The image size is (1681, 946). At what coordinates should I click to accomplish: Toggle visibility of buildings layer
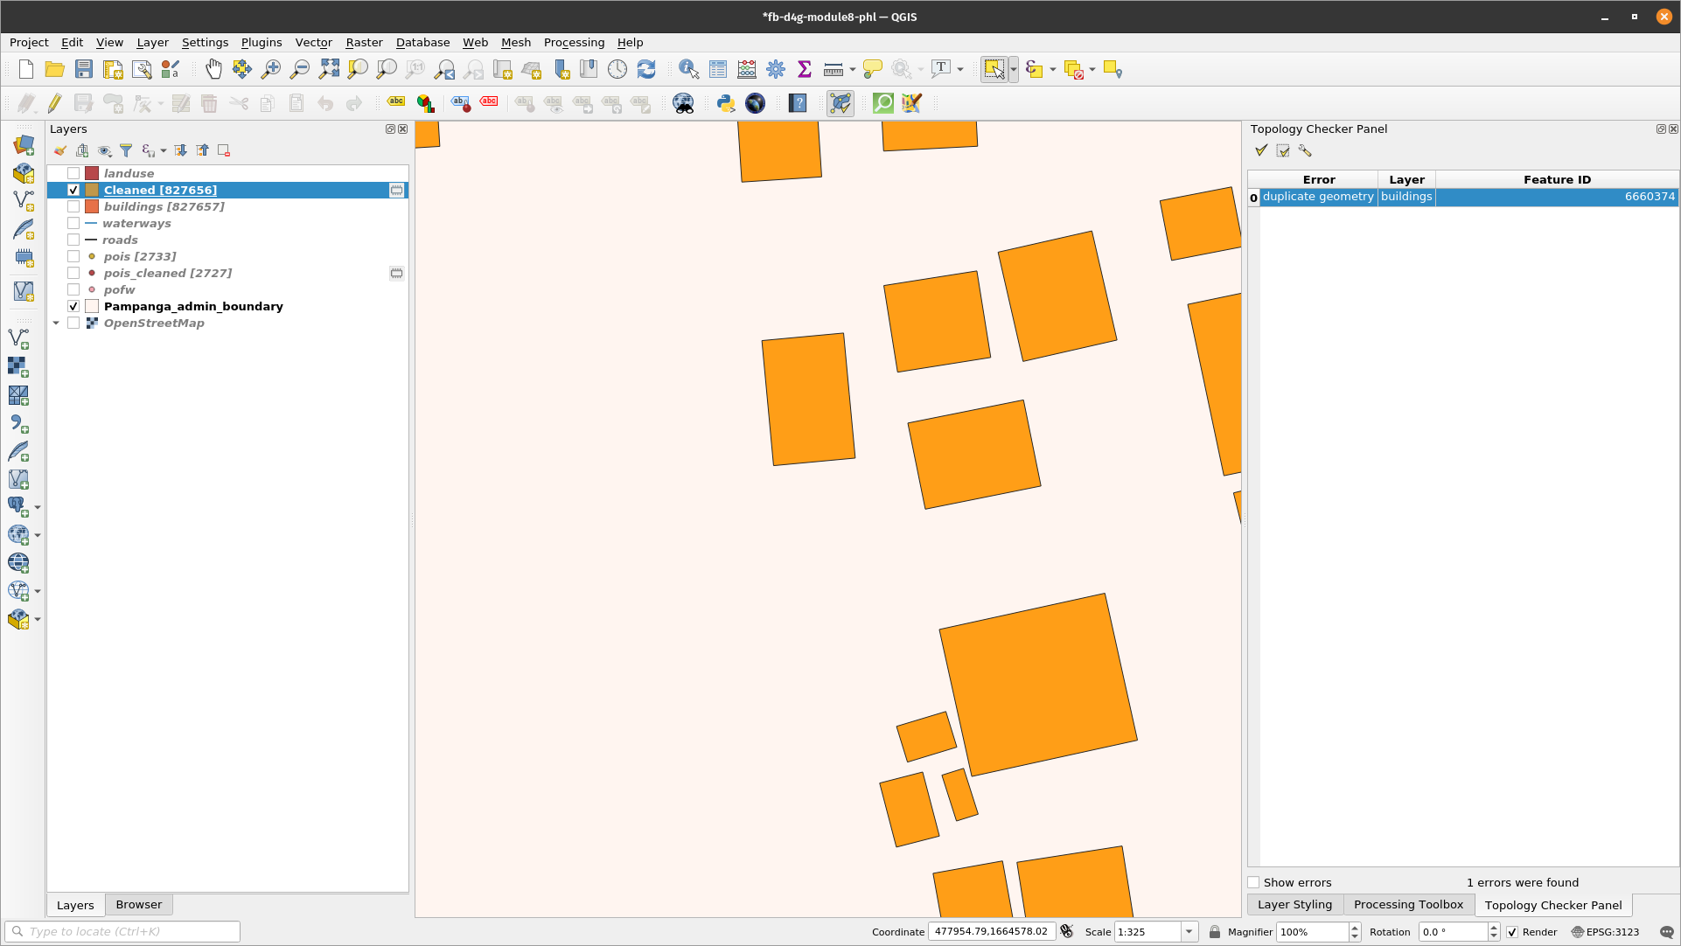(73, 206)
